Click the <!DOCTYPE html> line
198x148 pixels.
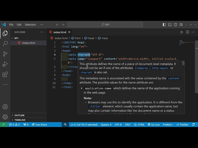tap(73, 43)
